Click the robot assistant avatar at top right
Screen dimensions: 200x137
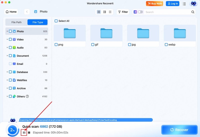click(x=193, y=4)
